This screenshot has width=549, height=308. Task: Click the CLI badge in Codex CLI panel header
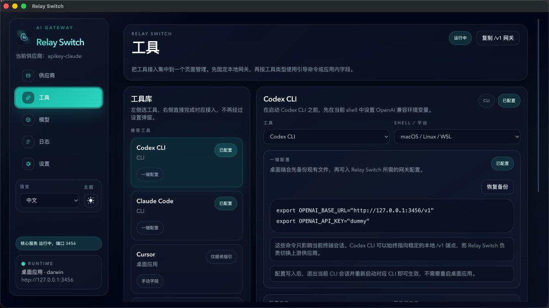click(486, 101)
